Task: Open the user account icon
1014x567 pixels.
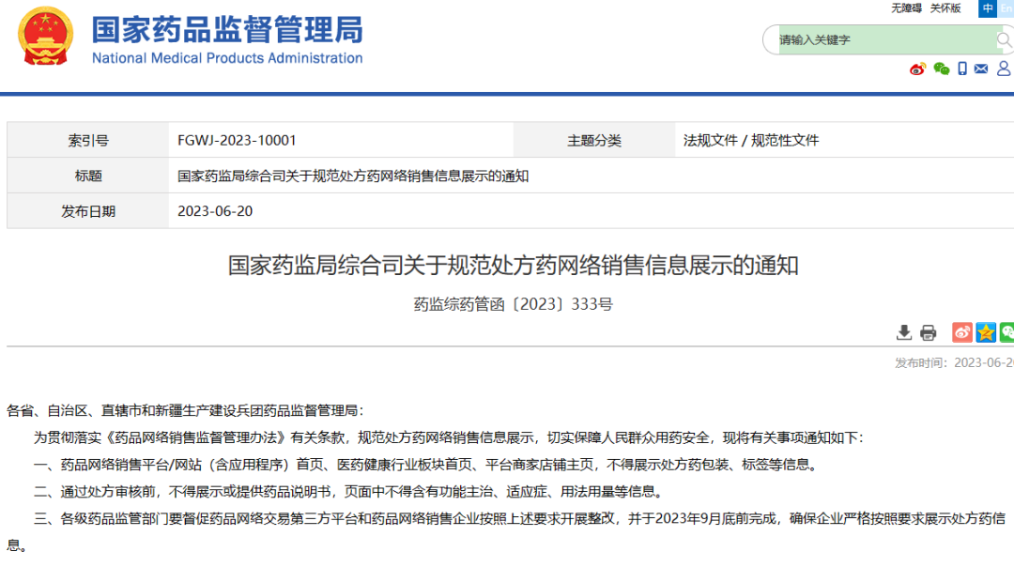Action: [x=1004, y=69]
